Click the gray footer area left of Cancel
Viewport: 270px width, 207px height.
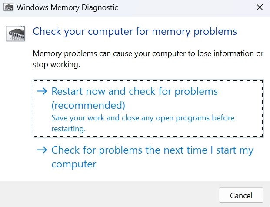click(109, 194)
